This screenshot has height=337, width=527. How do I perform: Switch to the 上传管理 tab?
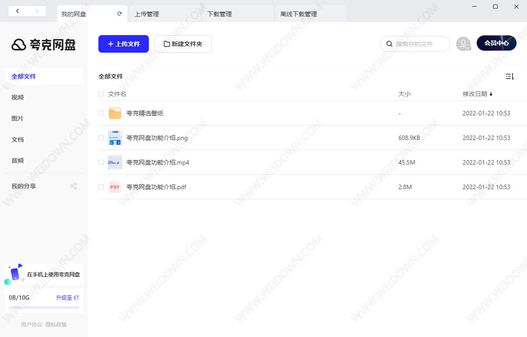147,14
